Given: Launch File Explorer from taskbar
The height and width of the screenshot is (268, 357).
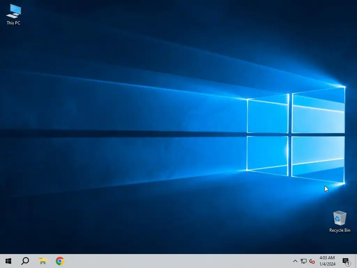Looking at the screenshot, I should [x=43, y=261].
